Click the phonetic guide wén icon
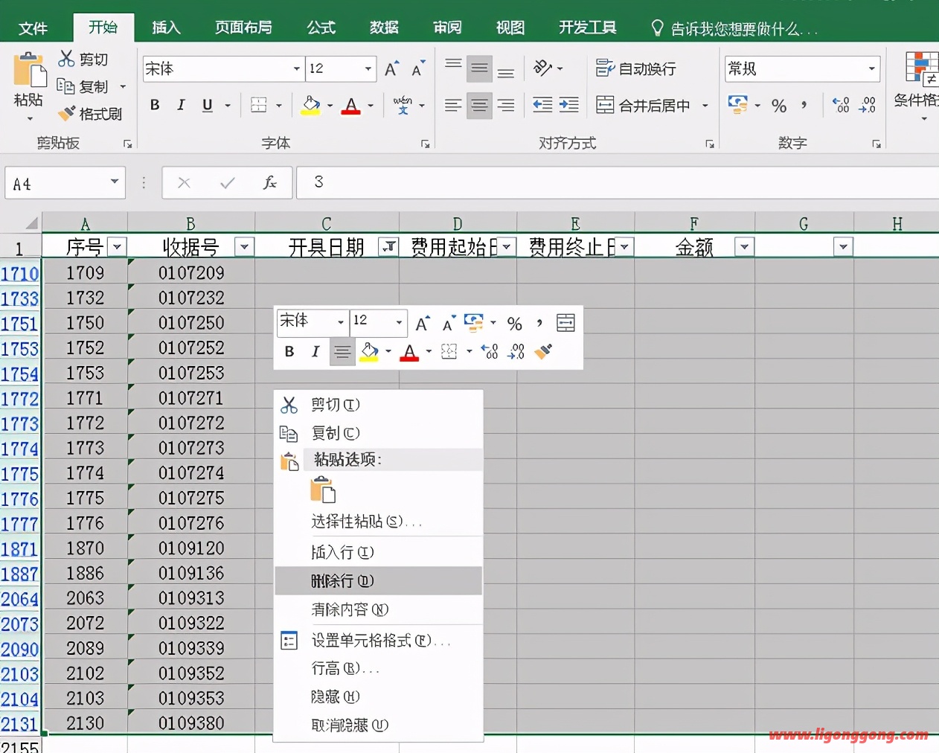 [x=403, y=105]
